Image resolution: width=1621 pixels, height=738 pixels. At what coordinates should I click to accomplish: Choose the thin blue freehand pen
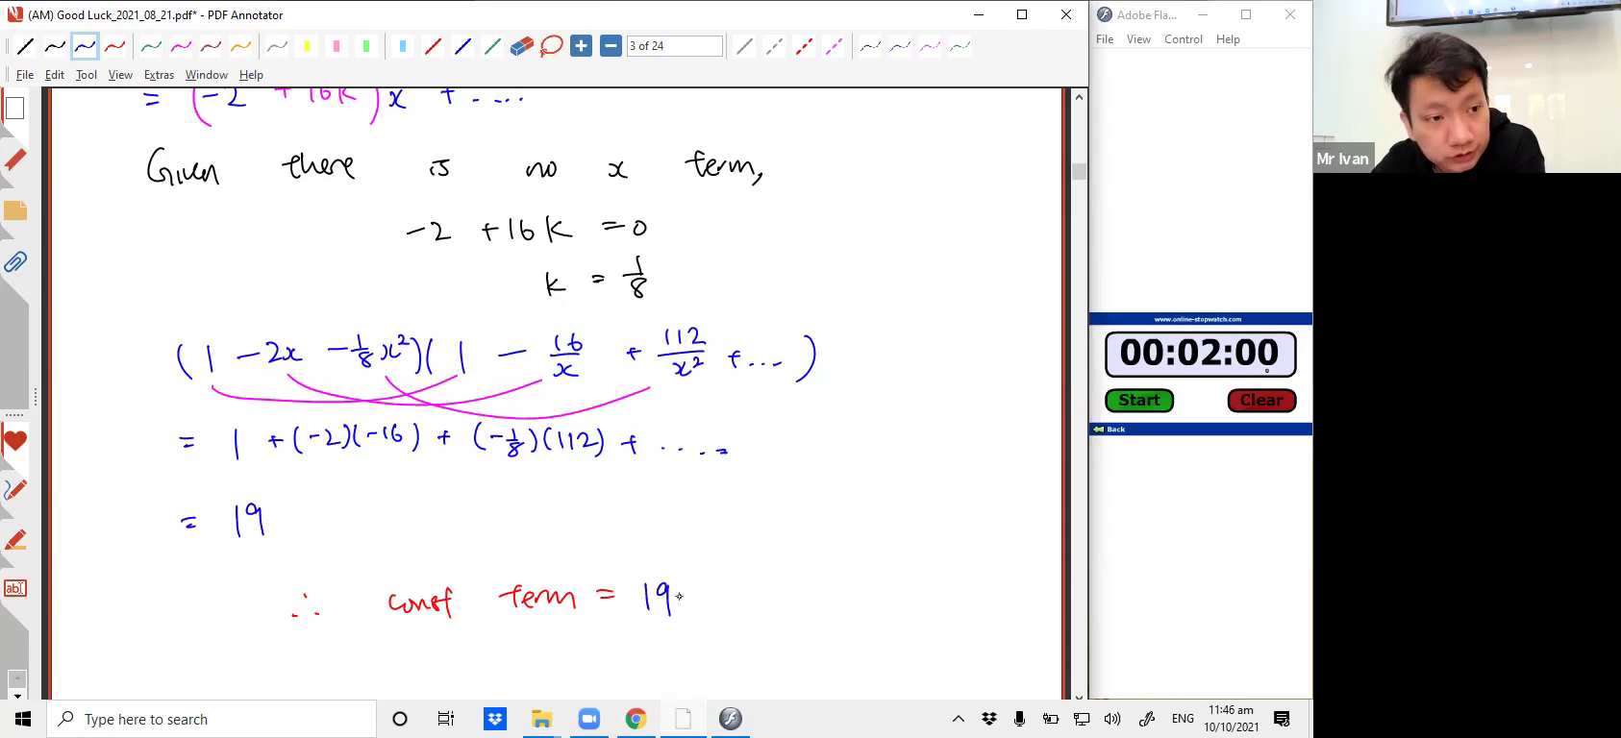[x=900, y=46]
